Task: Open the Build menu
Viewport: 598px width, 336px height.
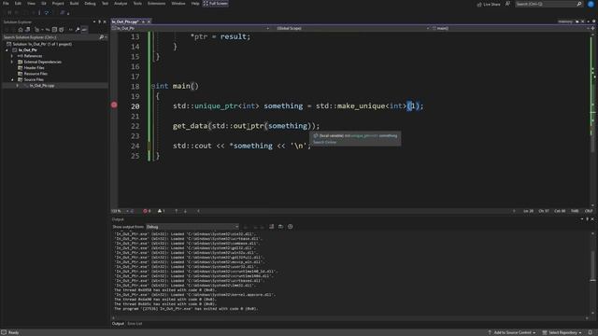Action: [x=75, y=4]
